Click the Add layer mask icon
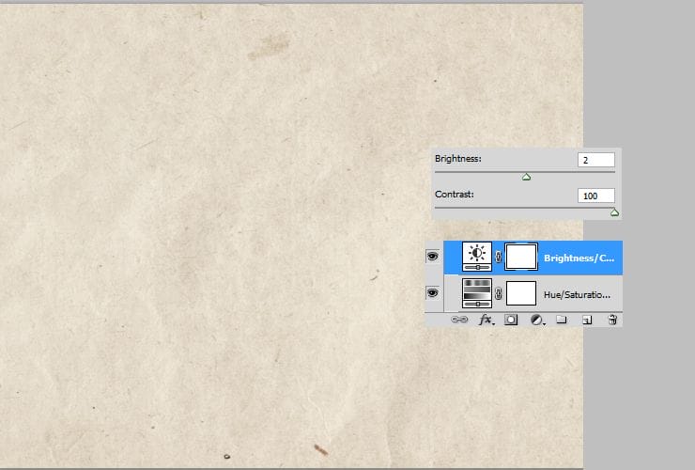The image size is (695, 470). pos(511,321)
